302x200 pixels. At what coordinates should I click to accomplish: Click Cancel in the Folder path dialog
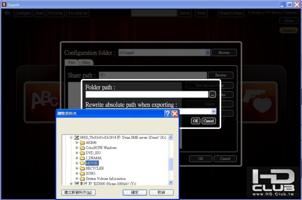209,121
